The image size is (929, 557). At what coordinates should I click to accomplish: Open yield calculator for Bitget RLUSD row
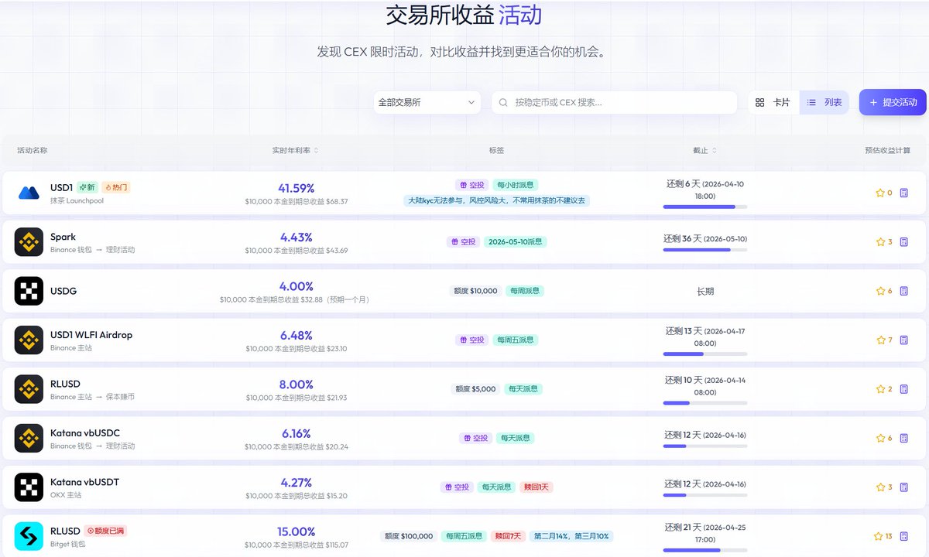pyautogui.click(x=903, y=536)
